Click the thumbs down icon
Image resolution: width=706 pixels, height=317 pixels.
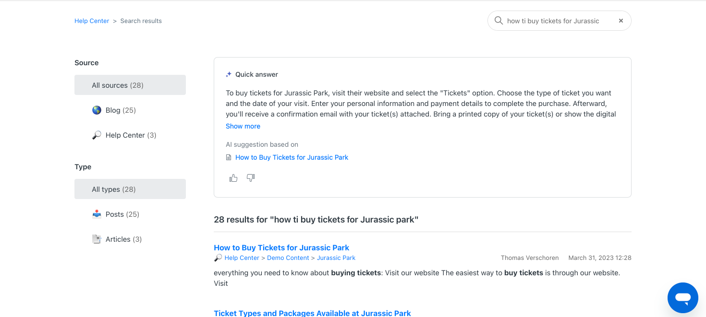pyautogui.click(x=251, y=178)
